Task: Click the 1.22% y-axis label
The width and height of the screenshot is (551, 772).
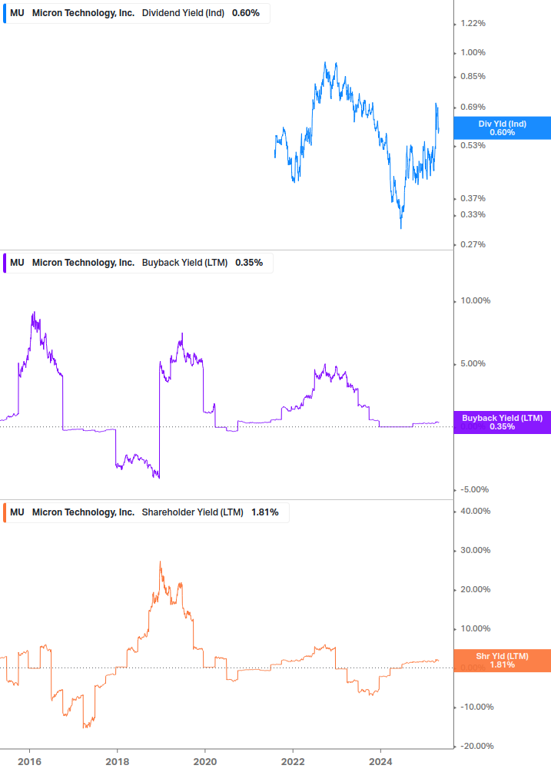Action: [x=473, y=24]
